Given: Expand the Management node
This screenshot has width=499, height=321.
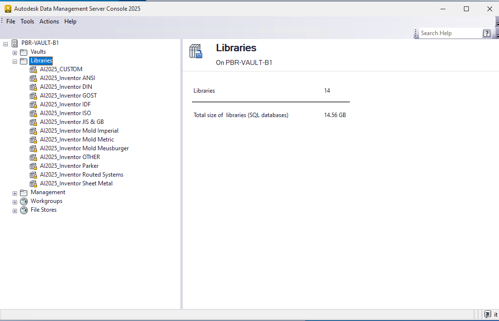Looking at the screenshot, I should pos(15,193).
